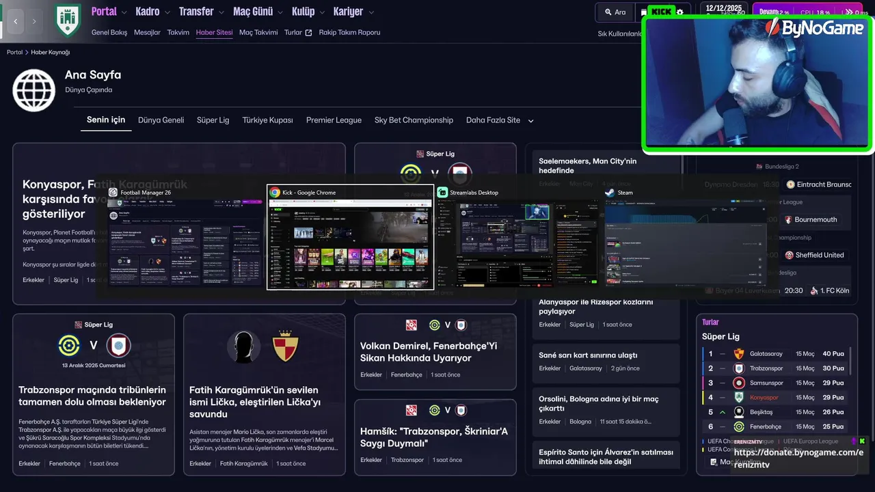Image resolution: width=875 pixels, height=492 pixels.
Task: Click the Beşiktaş crest in league table
Action: coord(738,412)
